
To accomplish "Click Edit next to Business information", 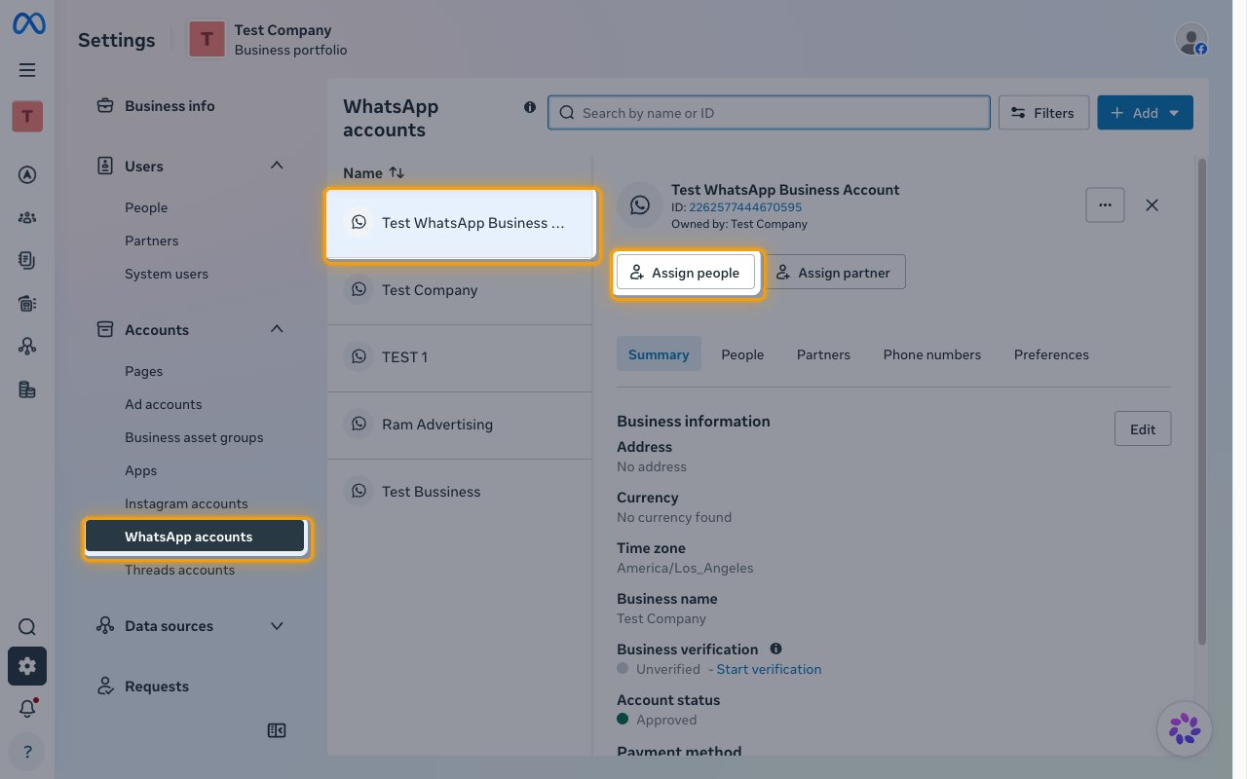I will point(1143,429).
